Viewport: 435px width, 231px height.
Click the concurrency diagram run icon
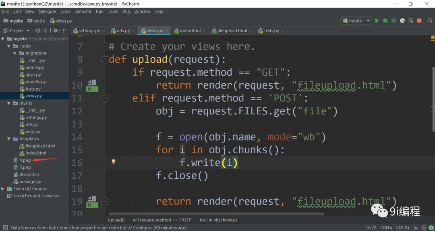coord(411,21)
